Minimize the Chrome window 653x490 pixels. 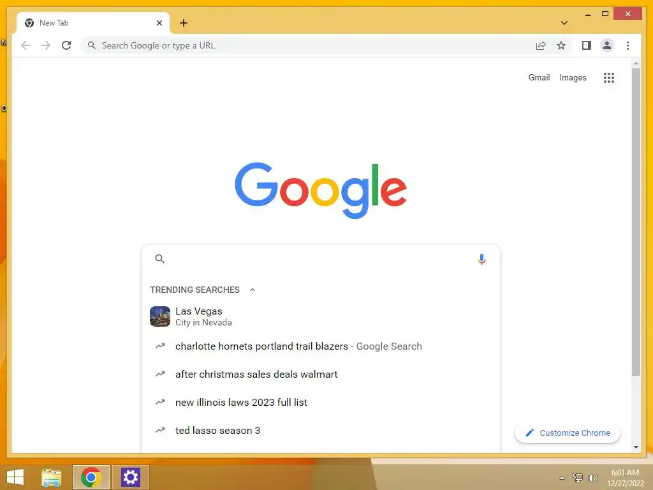pos(587,15)
